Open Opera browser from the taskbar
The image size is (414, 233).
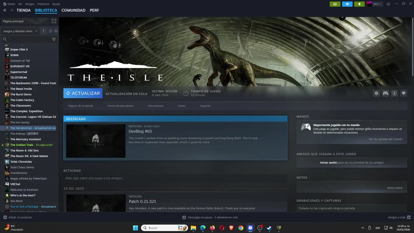pos(222,228)
